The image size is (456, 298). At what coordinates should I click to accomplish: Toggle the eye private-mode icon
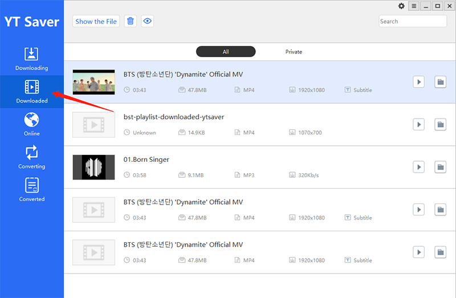coord(148,21)
